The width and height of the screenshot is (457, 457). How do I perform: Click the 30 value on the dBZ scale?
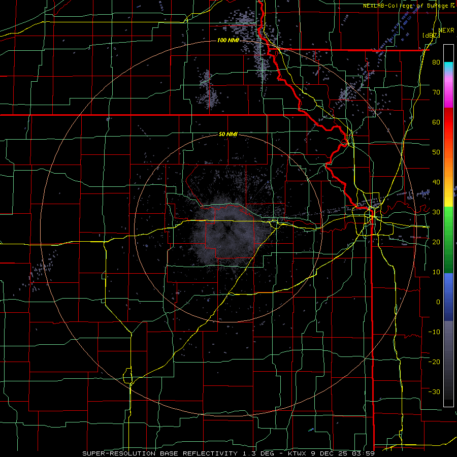436,212
